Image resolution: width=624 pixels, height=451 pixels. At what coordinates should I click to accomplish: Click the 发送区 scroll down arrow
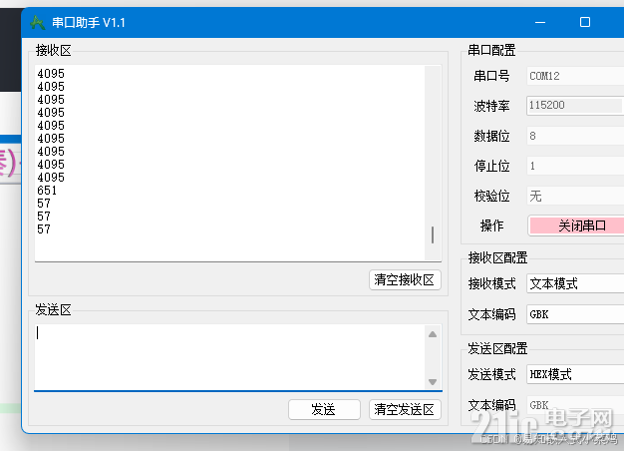click(433, 382)
